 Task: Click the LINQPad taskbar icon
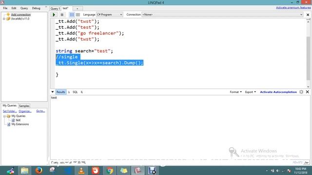click(x=138, y=171)
